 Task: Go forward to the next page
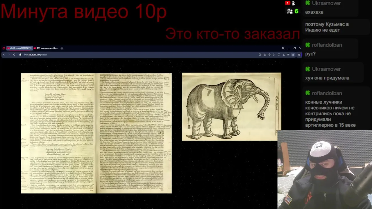9,55
